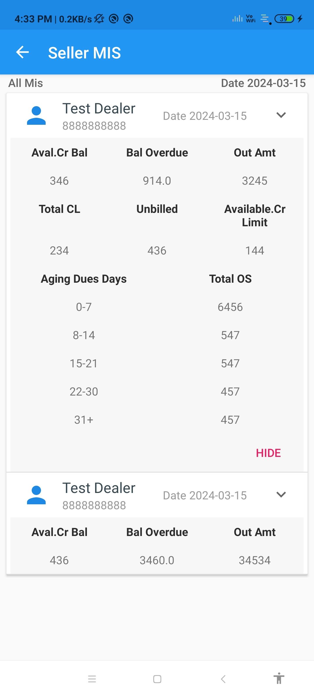Open the accessibility shortcut icon
The width and height of the screenshot is (314, 698).
click(279, 679)
